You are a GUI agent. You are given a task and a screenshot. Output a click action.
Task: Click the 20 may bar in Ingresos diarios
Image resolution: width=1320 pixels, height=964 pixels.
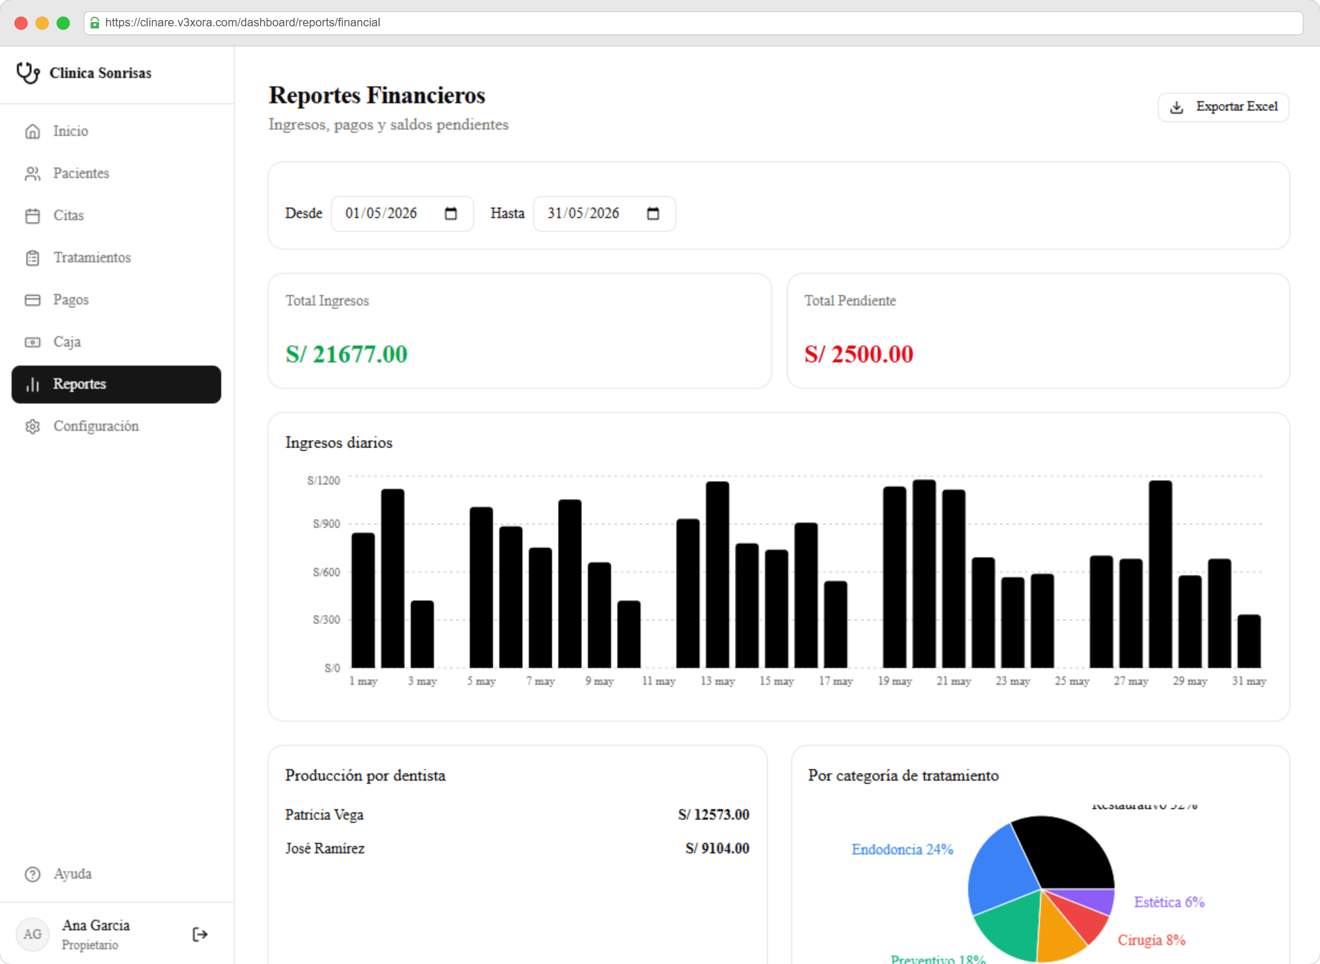pos(924,574)
